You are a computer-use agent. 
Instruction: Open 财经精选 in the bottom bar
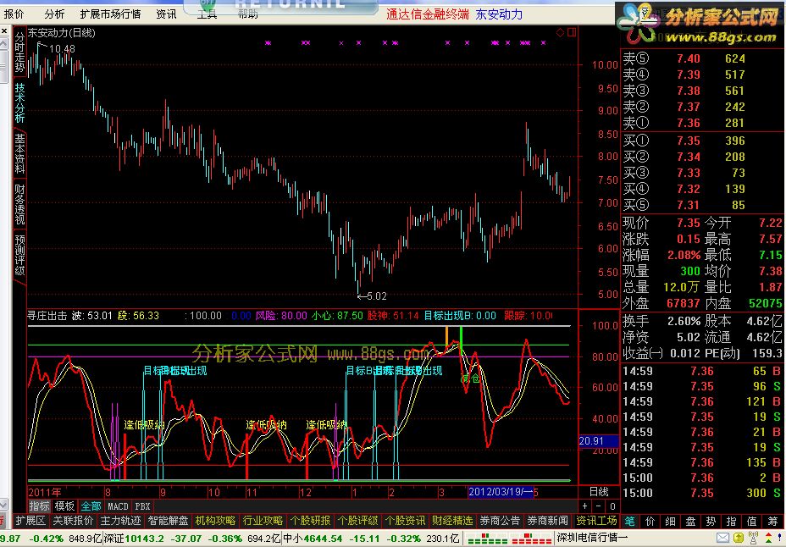(x=452, y=521)
